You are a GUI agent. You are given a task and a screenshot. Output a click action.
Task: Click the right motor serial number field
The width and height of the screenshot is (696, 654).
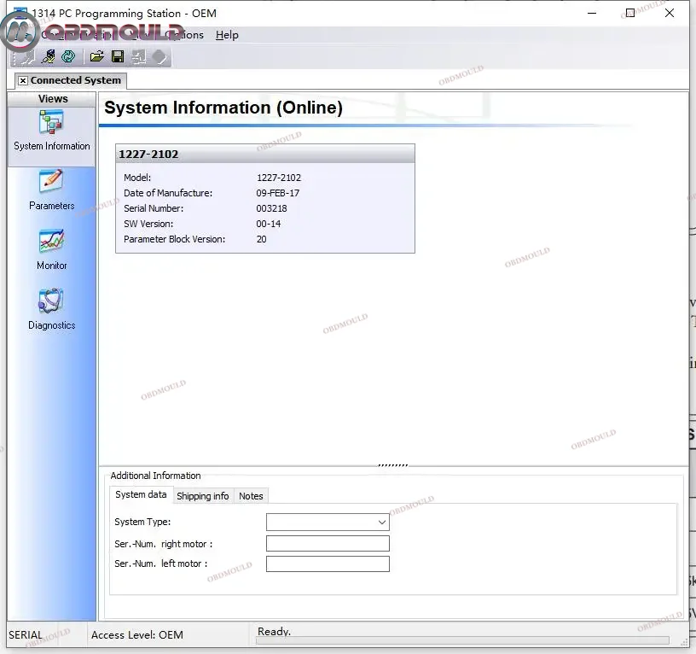tap(328, 544)
